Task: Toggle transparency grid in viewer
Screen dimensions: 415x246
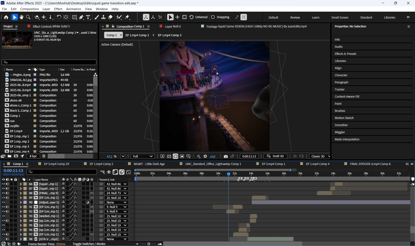Action: coord(169,156)
